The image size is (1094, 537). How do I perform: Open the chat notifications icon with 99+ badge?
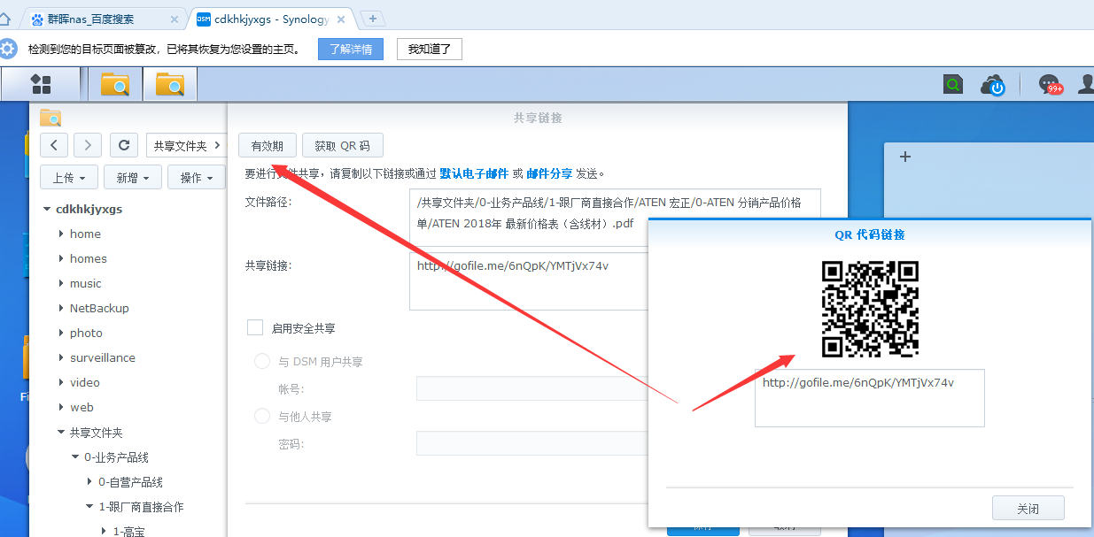[x=1050, y=84]
